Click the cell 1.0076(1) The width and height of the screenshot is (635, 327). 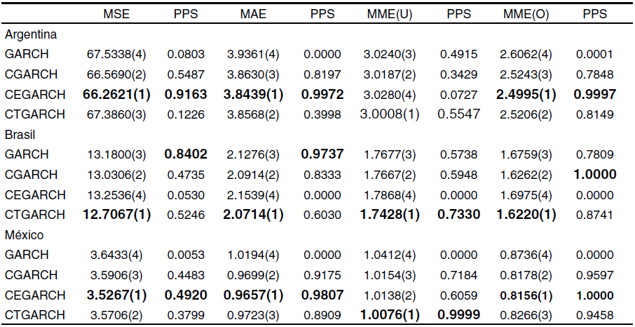click(x=390, y=315)
